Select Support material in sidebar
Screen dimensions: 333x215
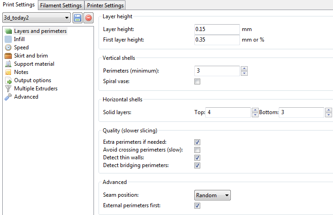click(x=34, y=64)
